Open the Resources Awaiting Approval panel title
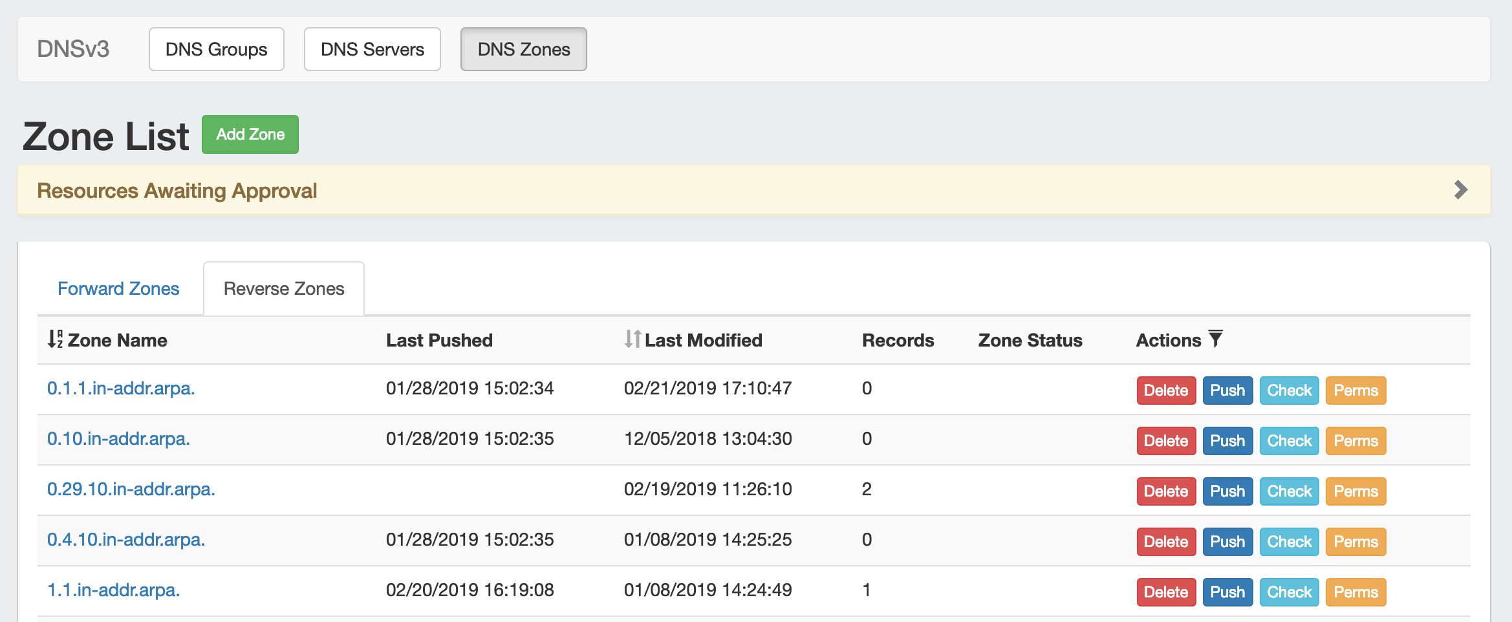Image resolution: width=1512 pixels, height=622 pixels. 177,191
